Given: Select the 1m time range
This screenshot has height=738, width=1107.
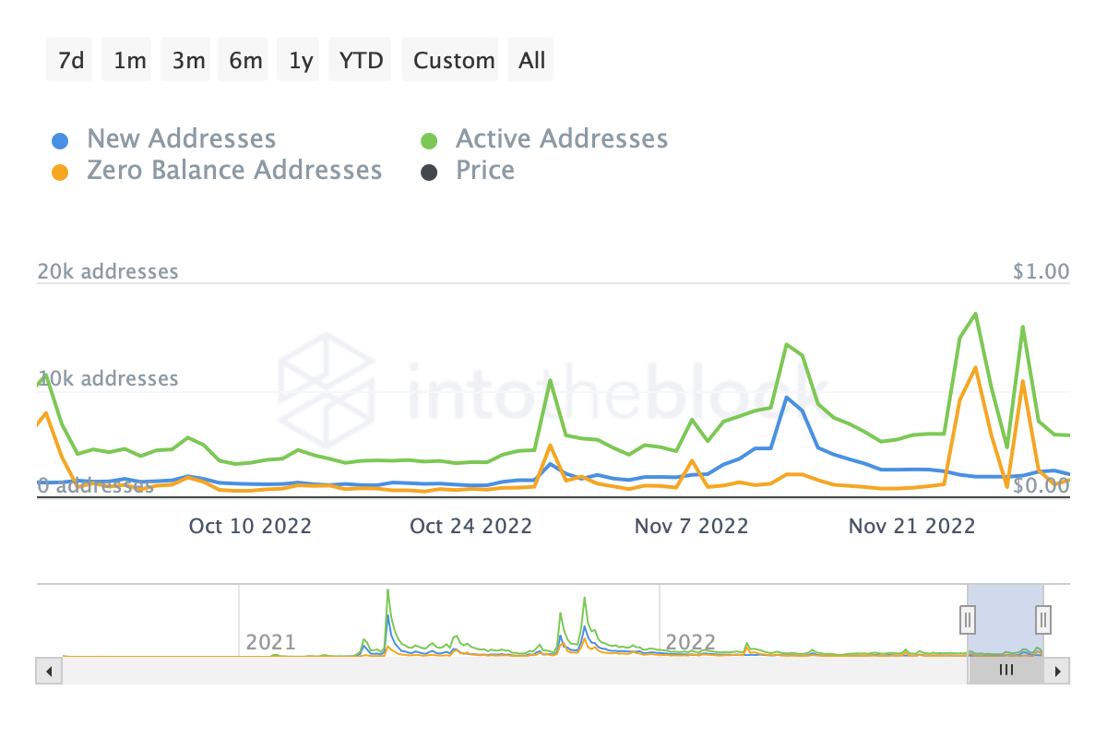Looking at the screenshot, I should [130, 61].
